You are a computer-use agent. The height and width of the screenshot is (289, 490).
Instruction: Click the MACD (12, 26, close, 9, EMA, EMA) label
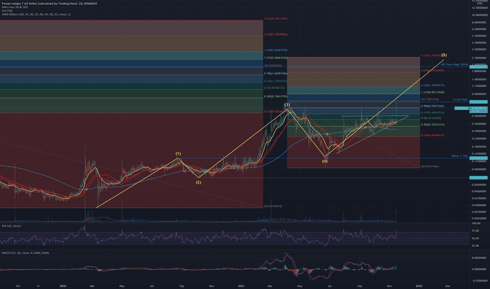[x=25, y=253]
